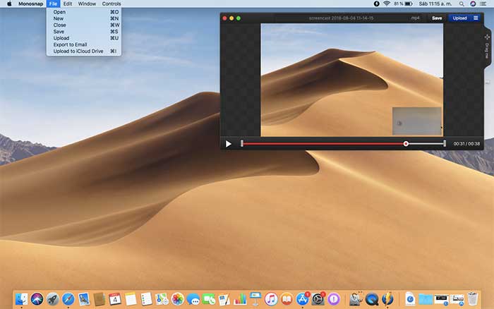The width and height of the screenshot is (494, 309).
Task: Open Mail stamp icon in Dock
Action: (x=84, y=299)
